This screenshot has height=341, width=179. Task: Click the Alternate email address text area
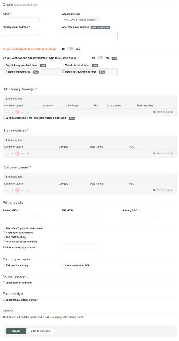(x=90, y=36)
